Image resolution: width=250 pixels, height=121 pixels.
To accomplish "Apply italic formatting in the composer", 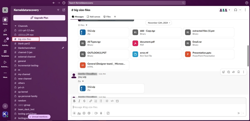I will pyautogui.click(x=79, y=101).
